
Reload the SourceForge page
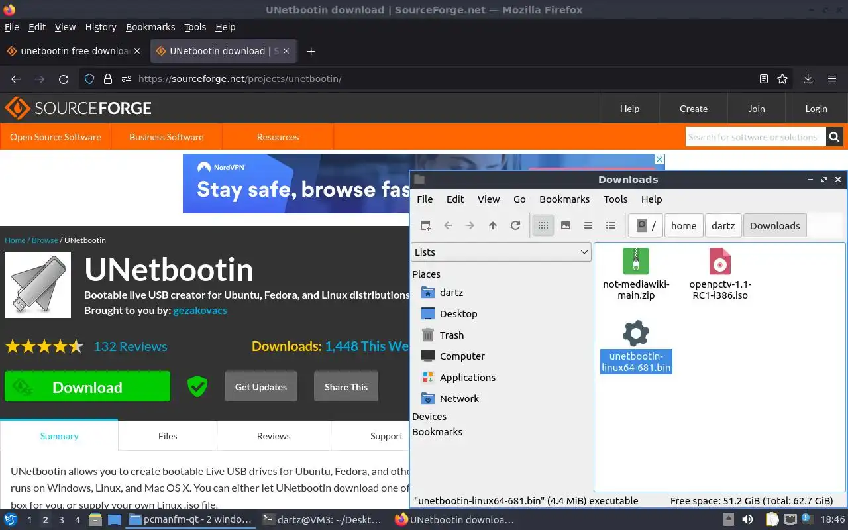pos(64,79)
